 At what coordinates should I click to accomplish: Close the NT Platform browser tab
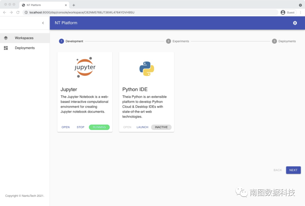[66, 5]
